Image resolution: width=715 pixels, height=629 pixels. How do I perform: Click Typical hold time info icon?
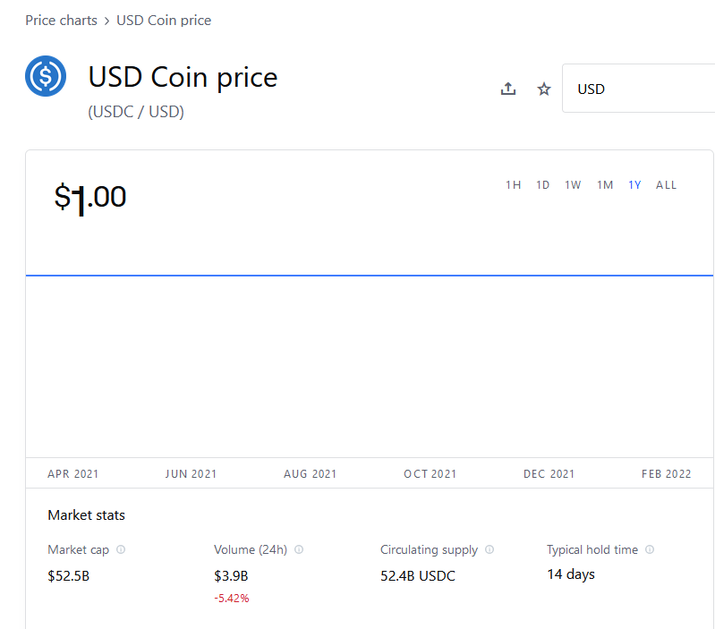coord(650,549)
